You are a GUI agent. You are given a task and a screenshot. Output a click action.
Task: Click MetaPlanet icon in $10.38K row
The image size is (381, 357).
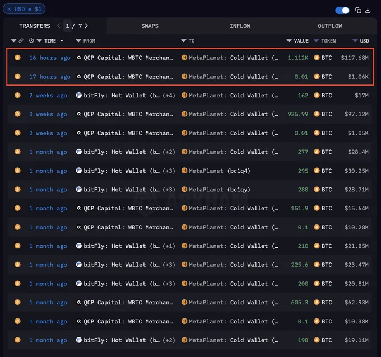tap(184, 321)
